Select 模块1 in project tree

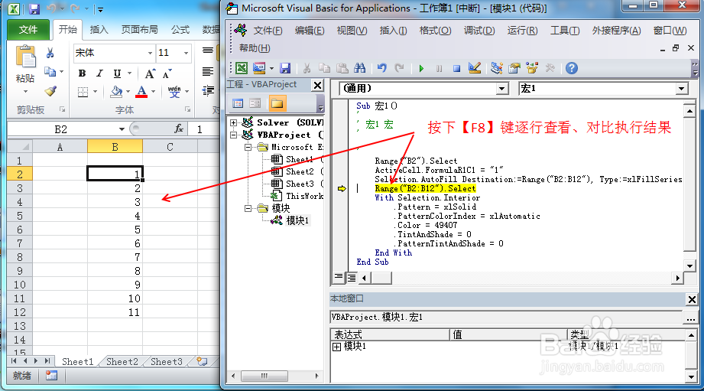[x=297, y=220]
